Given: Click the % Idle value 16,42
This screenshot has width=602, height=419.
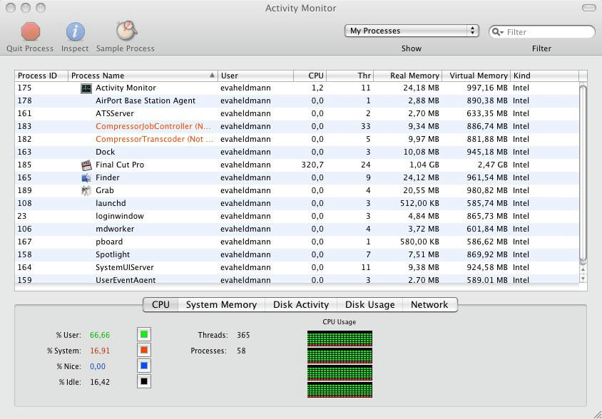Looking at the screenshot, I should click(100, 382).
